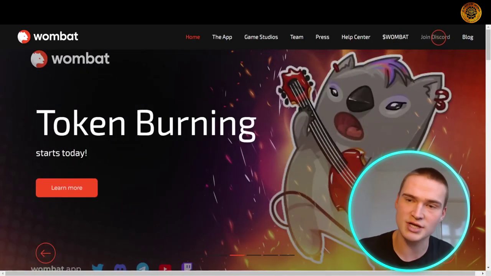Open the Twitter icon in the footer

(97, 267)
